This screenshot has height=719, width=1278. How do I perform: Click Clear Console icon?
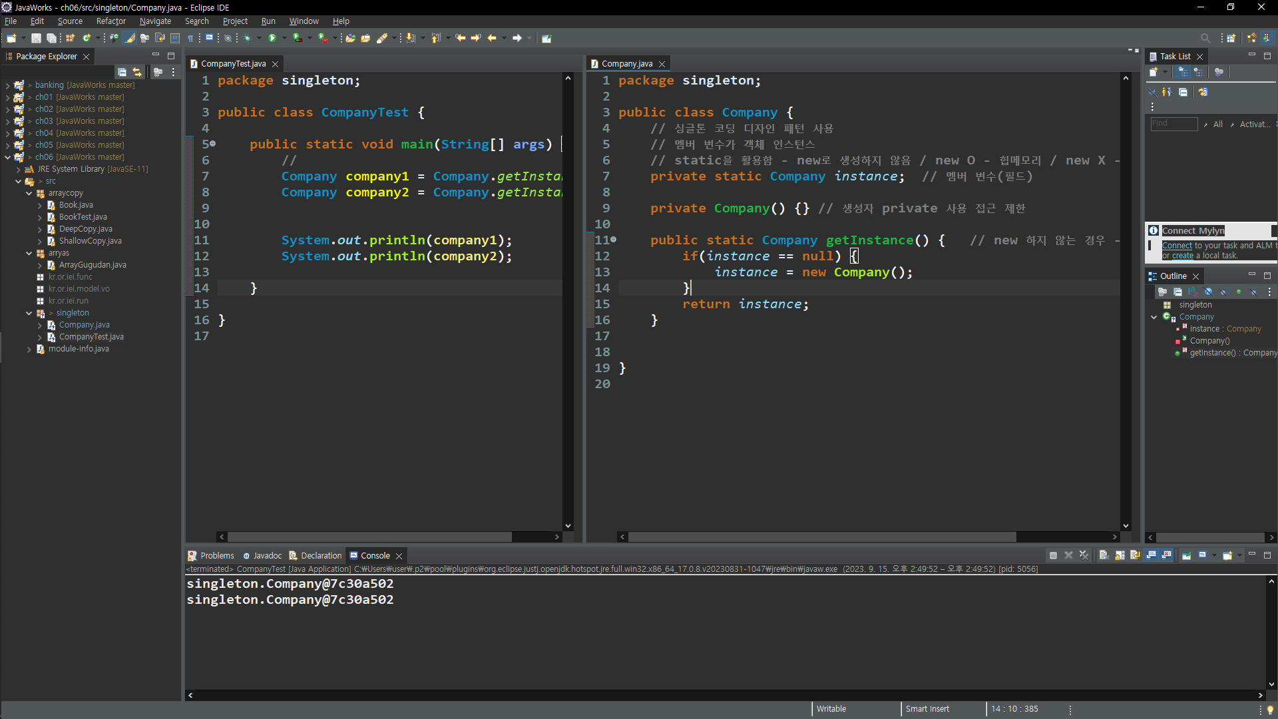click(x=1104, y=555)
